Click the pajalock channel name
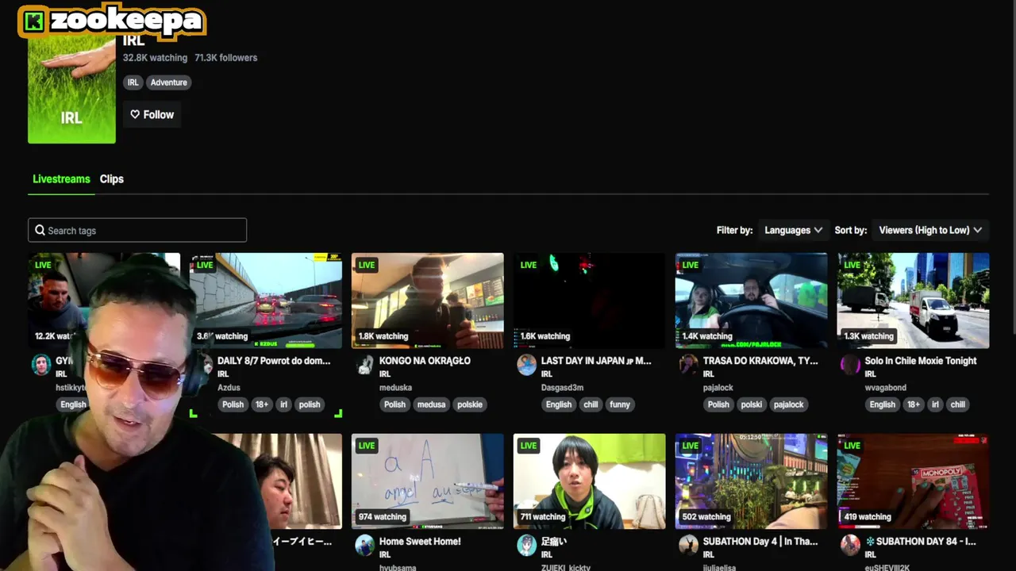The width and height of the screenshot is (1016, 571). point(718,388)
